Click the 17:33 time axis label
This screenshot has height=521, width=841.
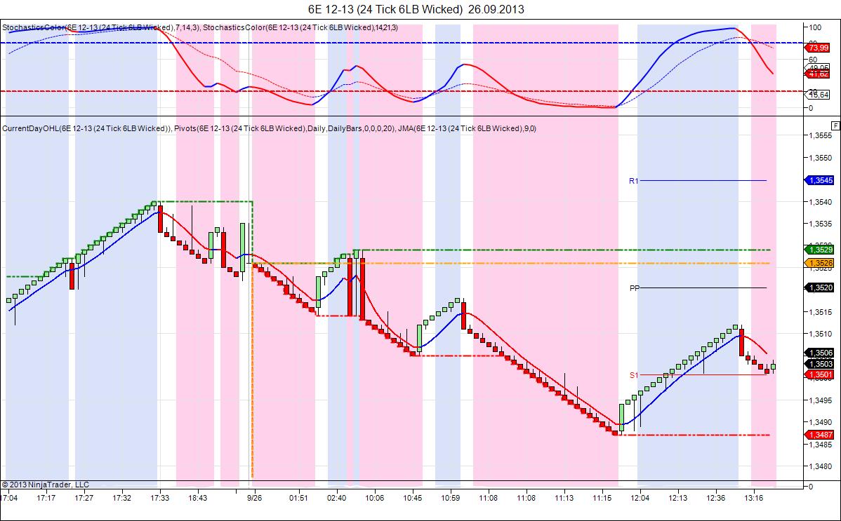160,498
